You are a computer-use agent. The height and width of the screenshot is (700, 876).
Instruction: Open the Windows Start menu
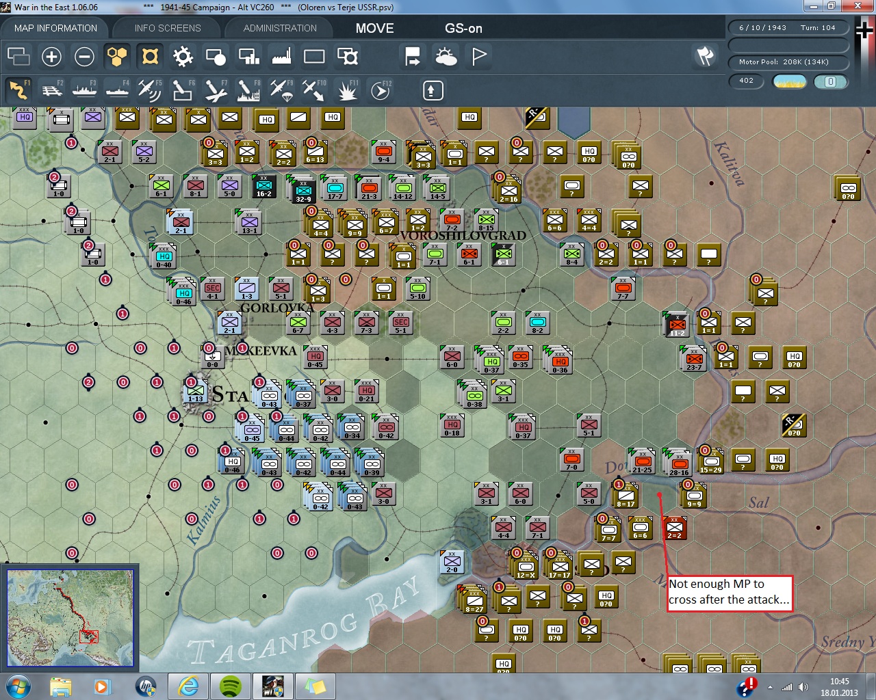pos(18,686)
